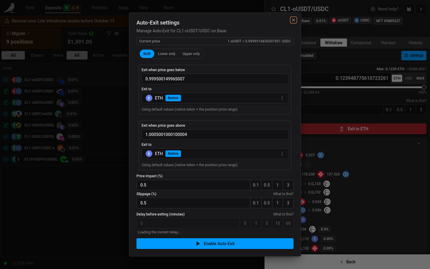Switch to the Withdraw tab
The width and height of the screenshot is (430, 269).
click(334, 43)
